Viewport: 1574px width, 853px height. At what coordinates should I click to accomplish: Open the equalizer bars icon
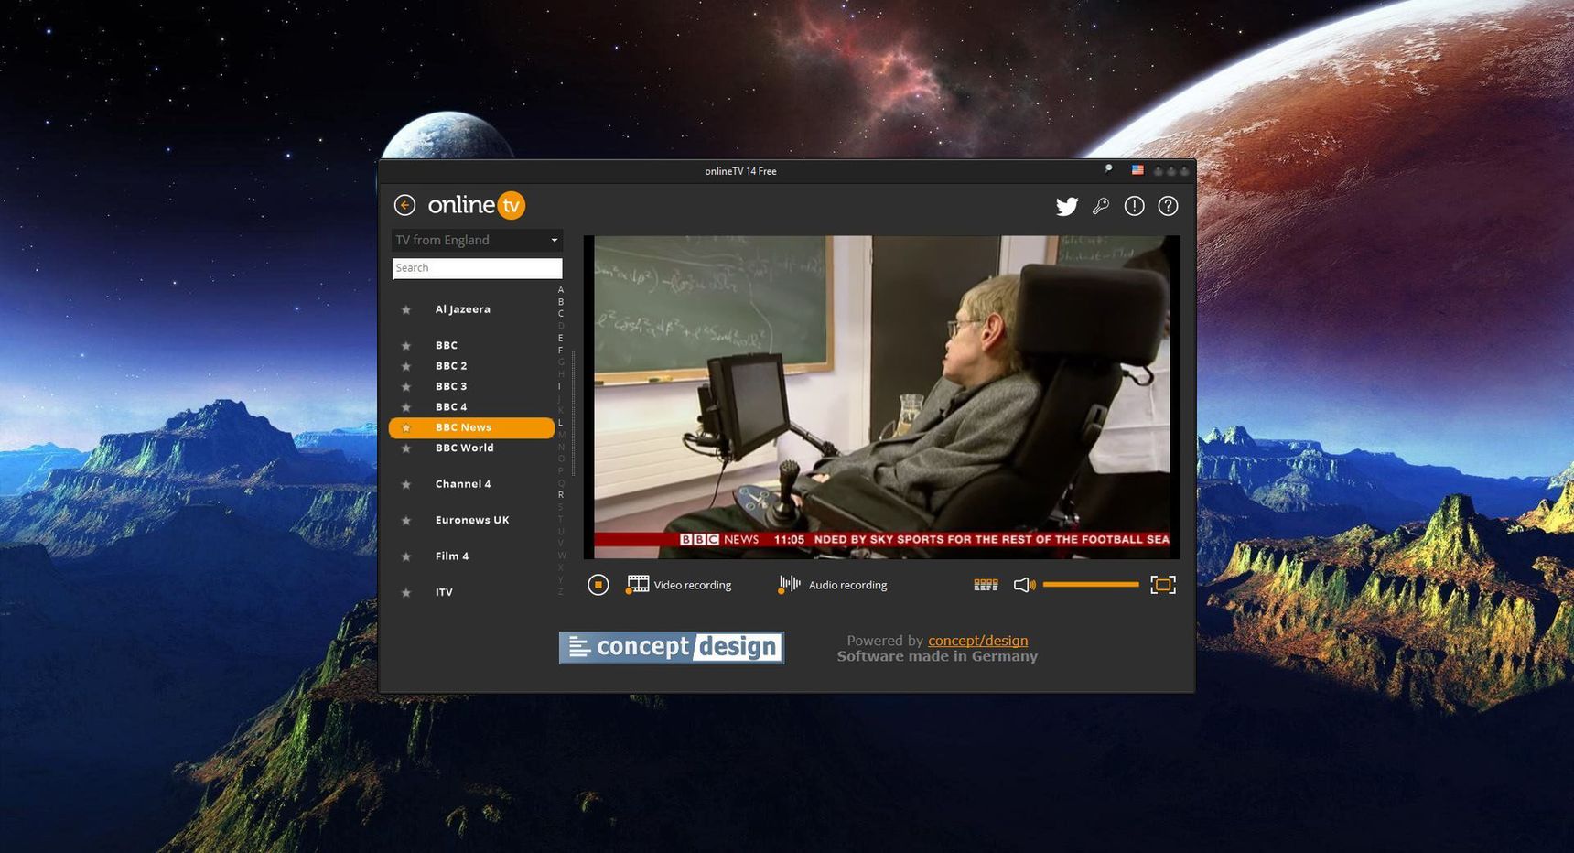point(986,585)
